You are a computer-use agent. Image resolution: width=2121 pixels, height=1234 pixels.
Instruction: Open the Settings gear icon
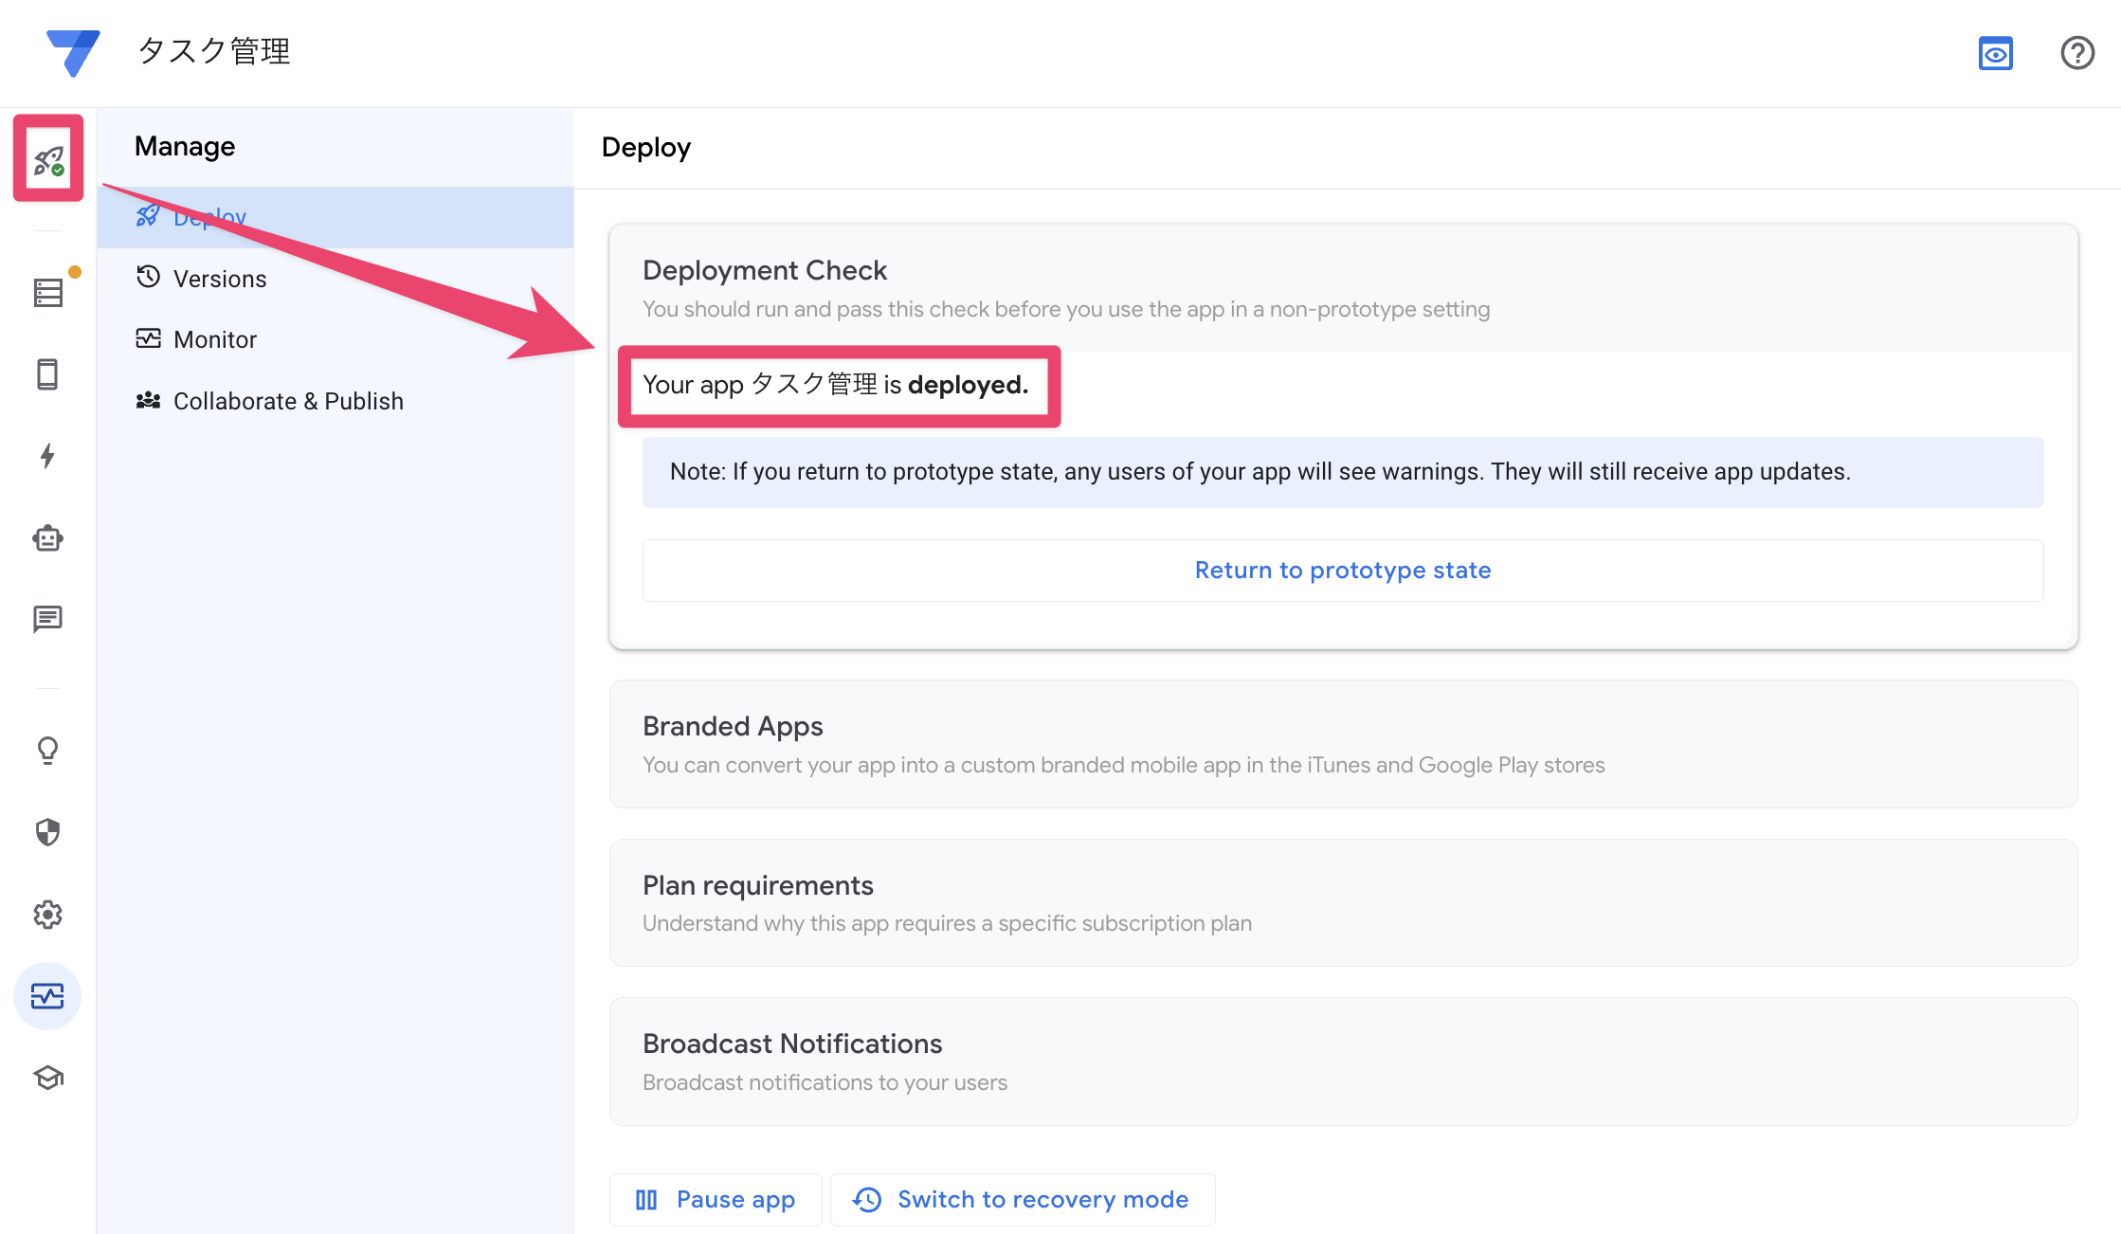click(47, 915)
